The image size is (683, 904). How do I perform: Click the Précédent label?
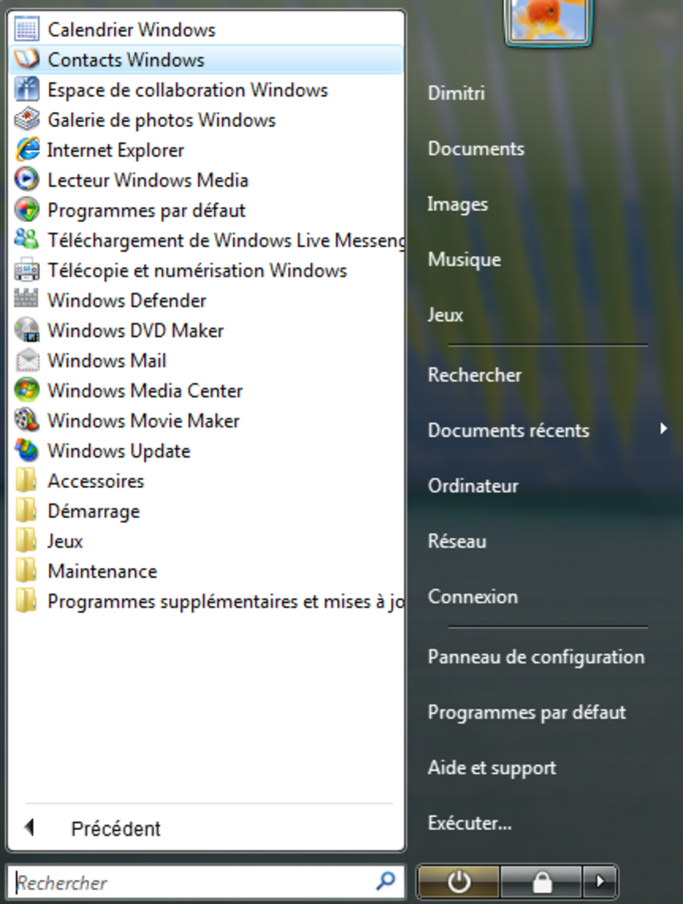[x=116, y=828]
